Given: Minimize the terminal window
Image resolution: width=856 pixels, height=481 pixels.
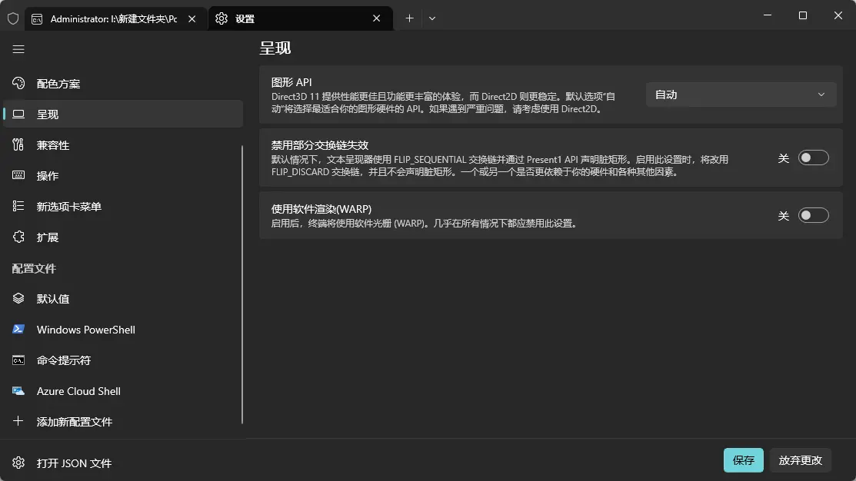Looking at the screenshot, I should point(768,15).
